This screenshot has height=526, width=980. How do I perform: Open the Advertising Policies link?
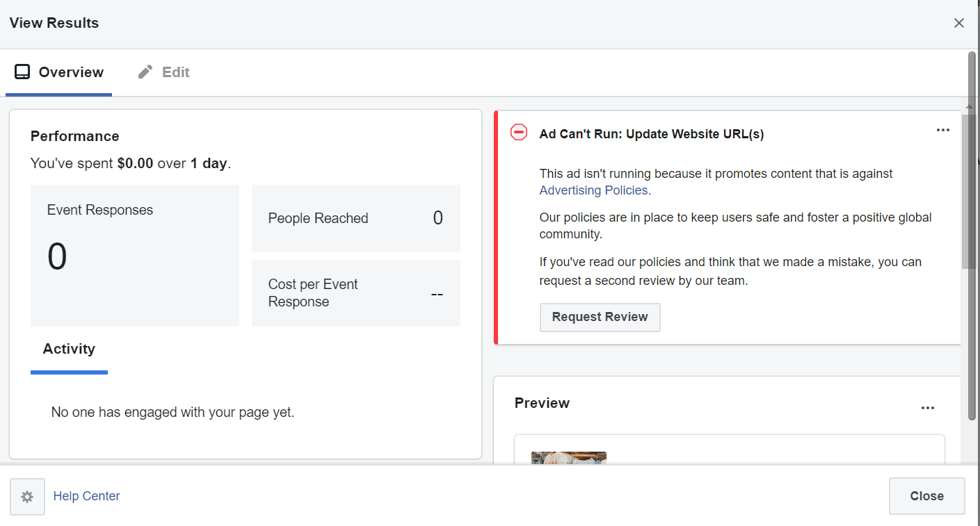595,190
